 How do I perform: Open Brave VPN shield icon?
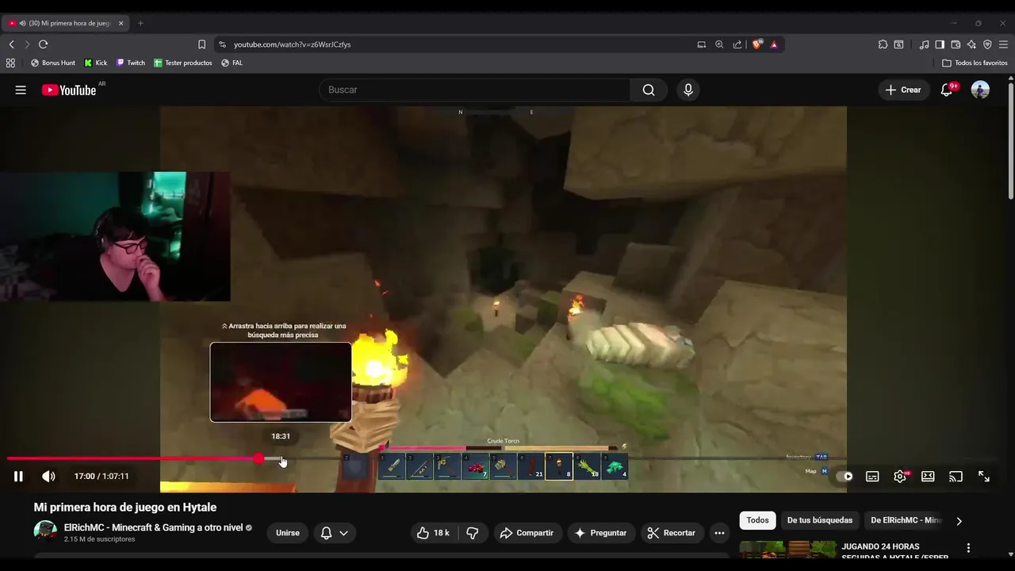click(987, 44)
